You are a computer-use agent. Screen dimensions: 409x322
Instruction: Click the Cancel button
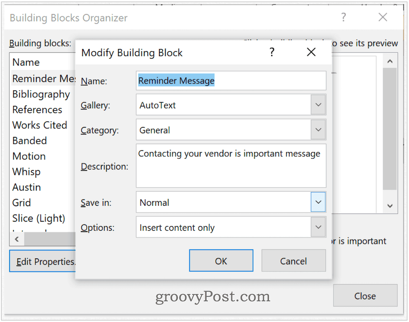pyautogui.click(x=294, y=261)
